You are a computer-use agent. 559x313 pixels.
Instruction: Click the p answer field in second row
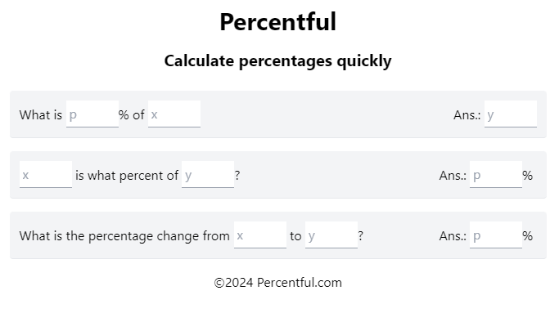pos(496,175)
